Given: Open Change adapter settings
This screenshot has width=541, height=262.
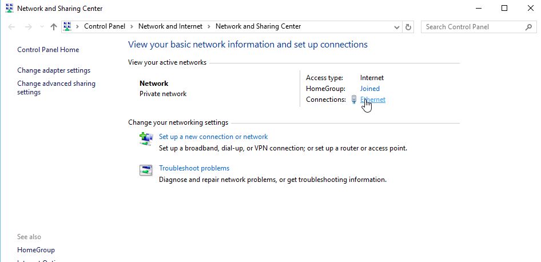Looking at the screenshot, I should [x=54, y=70].
